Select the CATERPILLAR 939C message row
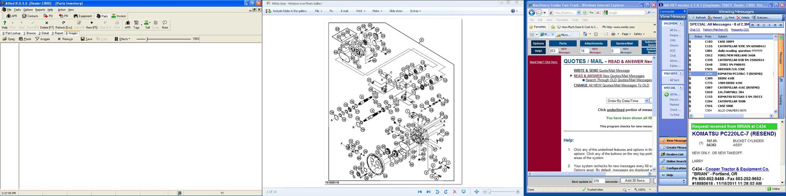 pyautogui.click(x=731, y=46)
